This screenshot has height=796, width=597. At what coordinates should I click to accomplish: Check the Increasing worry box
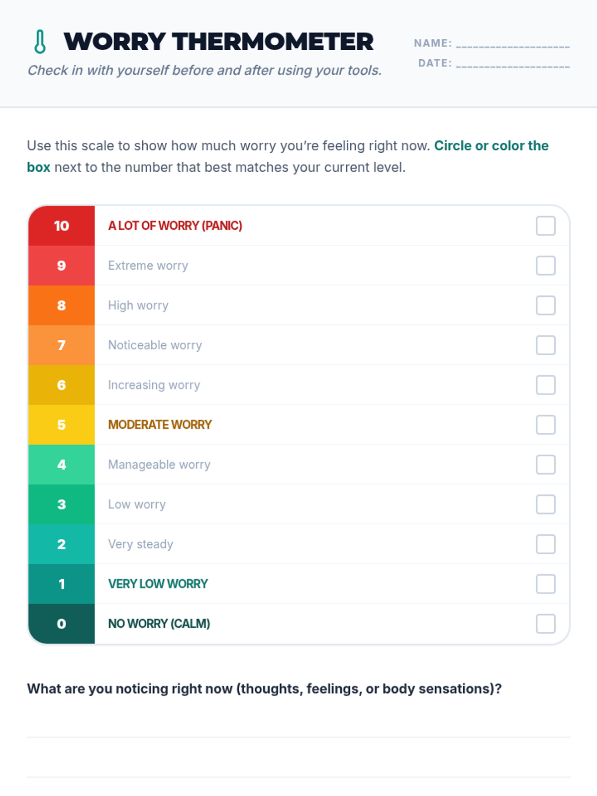coord(545,385)
